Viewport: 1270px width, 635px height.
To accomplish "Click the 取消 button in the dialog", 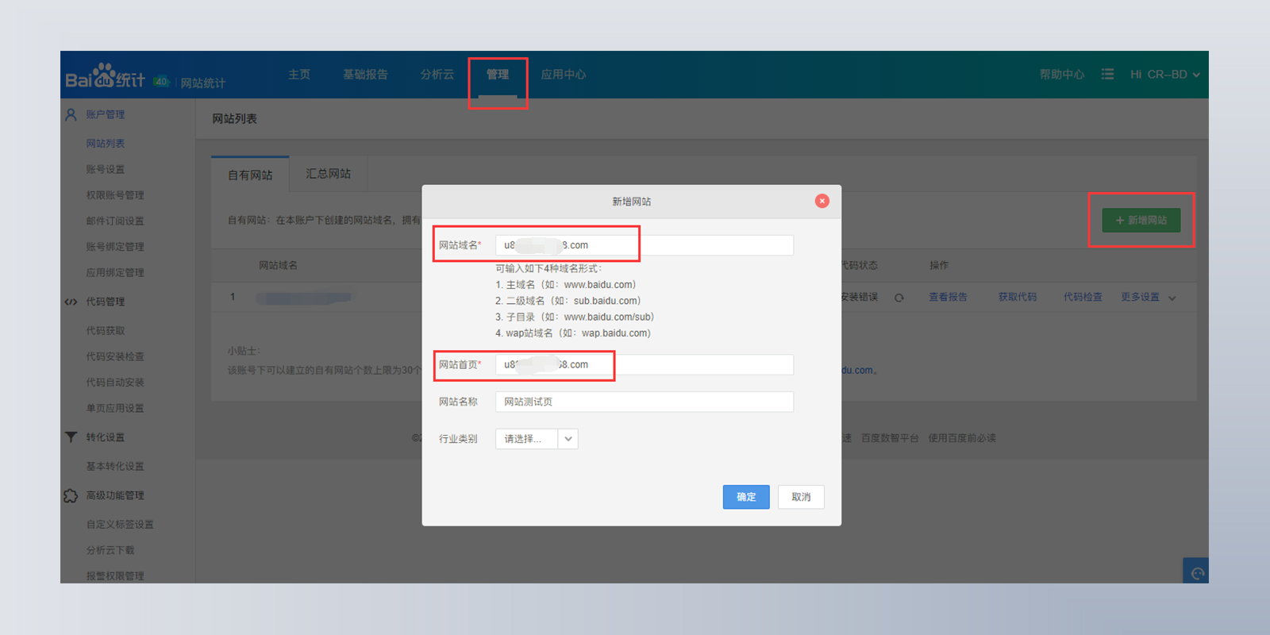I will pos(801,497).
